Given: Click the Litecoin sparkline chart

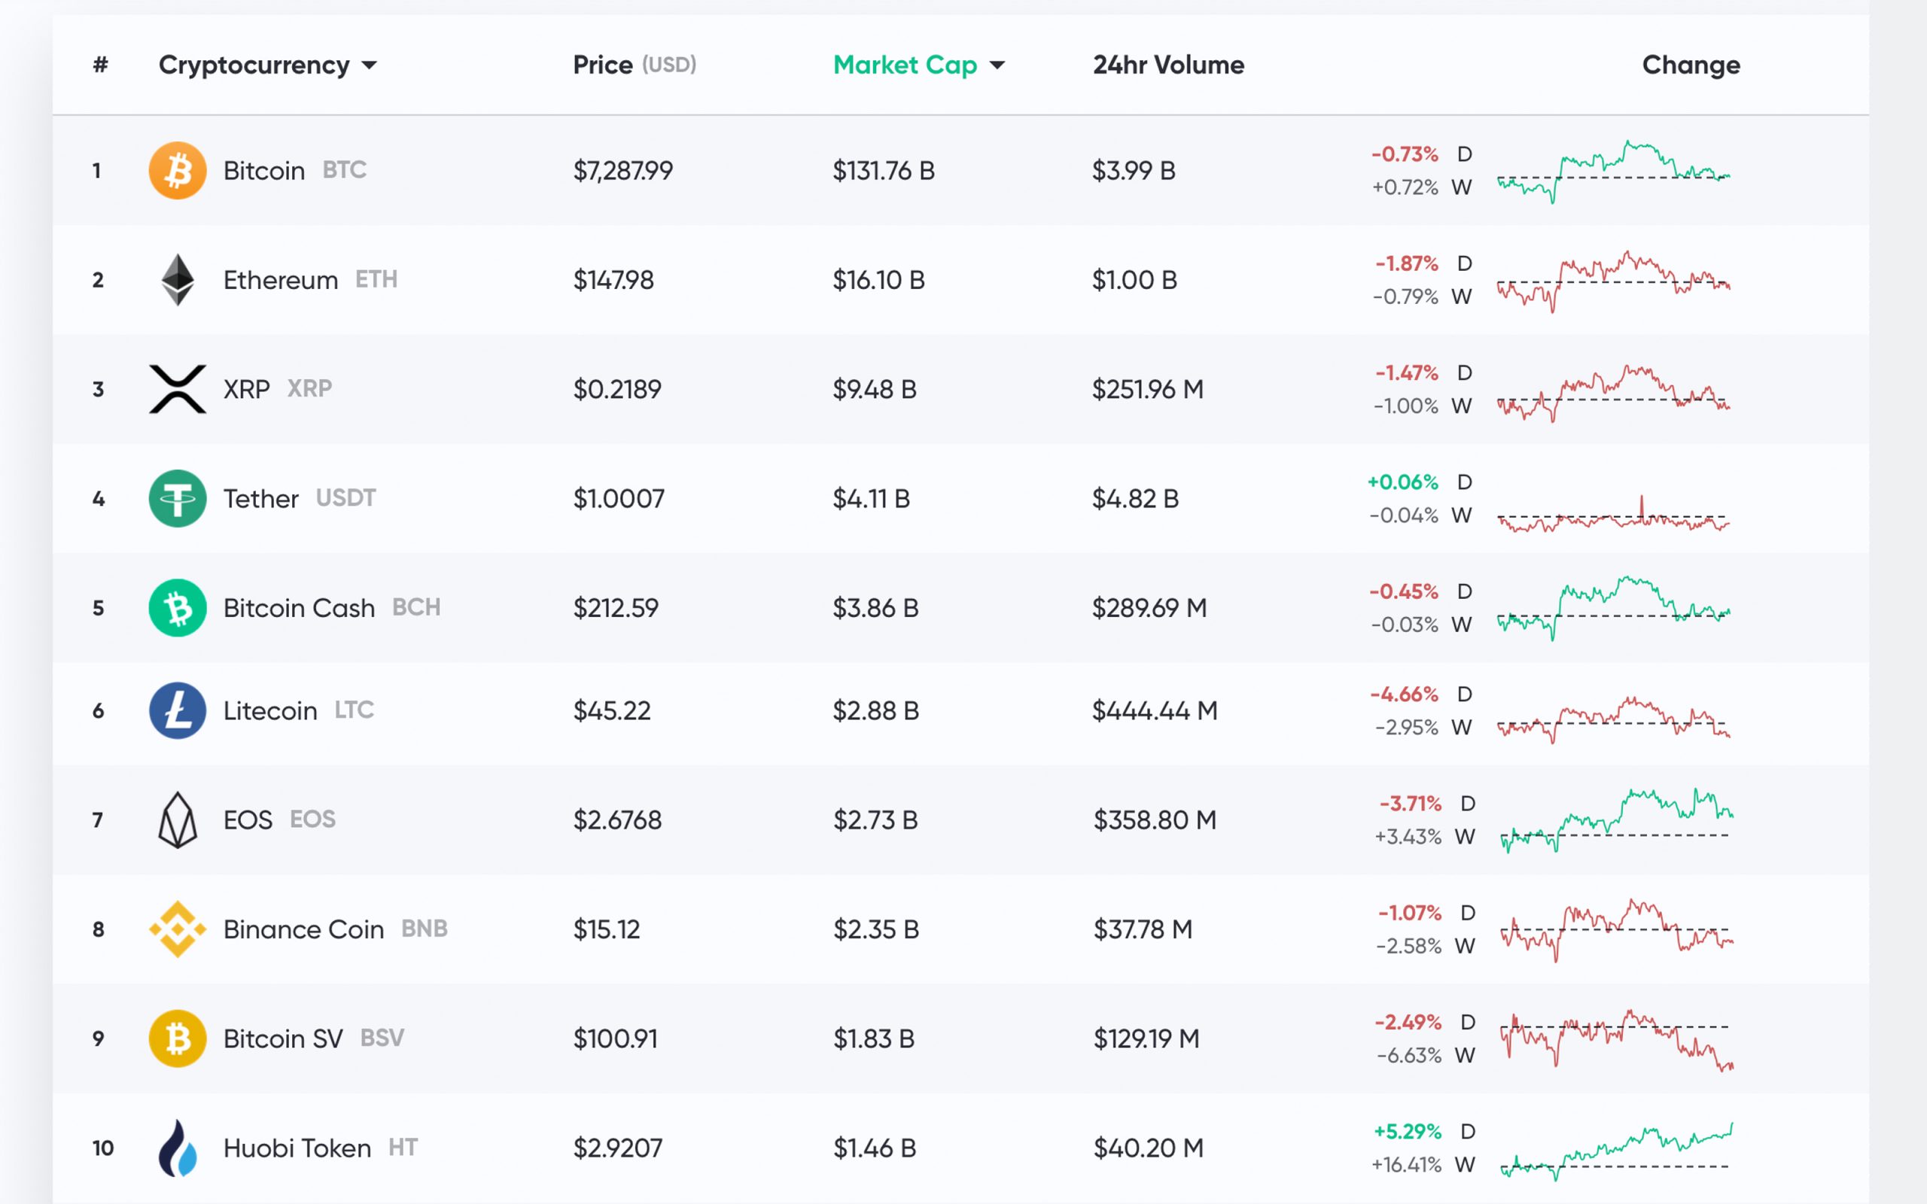Looking at the screenshot, I should pyautogui.click(x=1613, y=719).
